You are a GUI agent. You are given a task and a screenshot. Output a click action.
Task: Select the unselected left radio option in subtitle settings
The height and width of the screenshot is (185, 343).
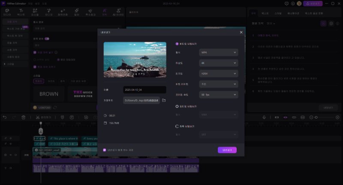(x=35, y=60)
